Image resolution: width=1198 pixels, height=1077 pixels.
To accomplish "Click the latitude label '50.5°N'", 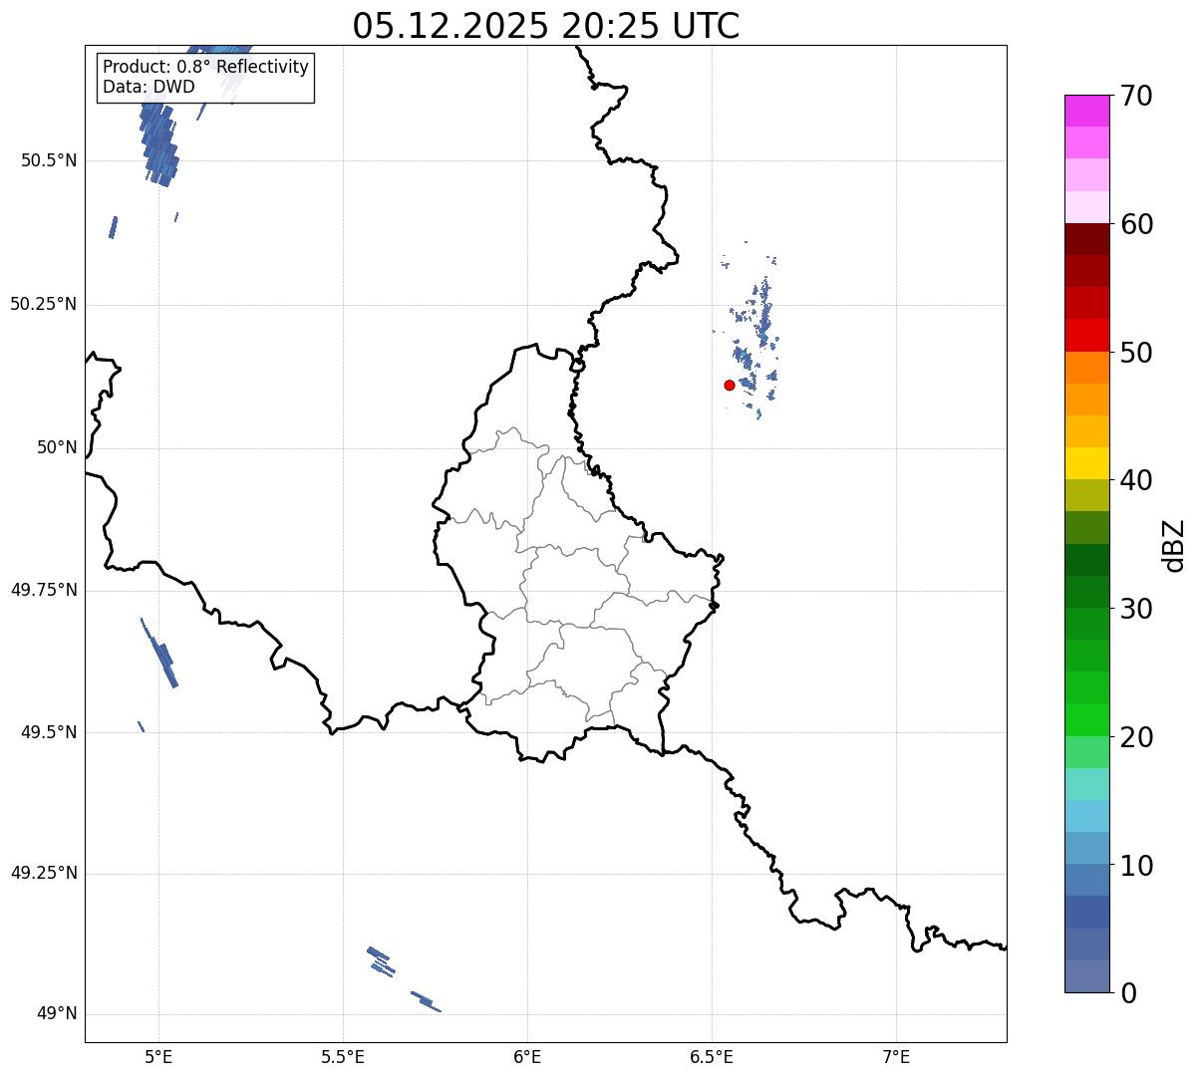I will tap(49, 161).
